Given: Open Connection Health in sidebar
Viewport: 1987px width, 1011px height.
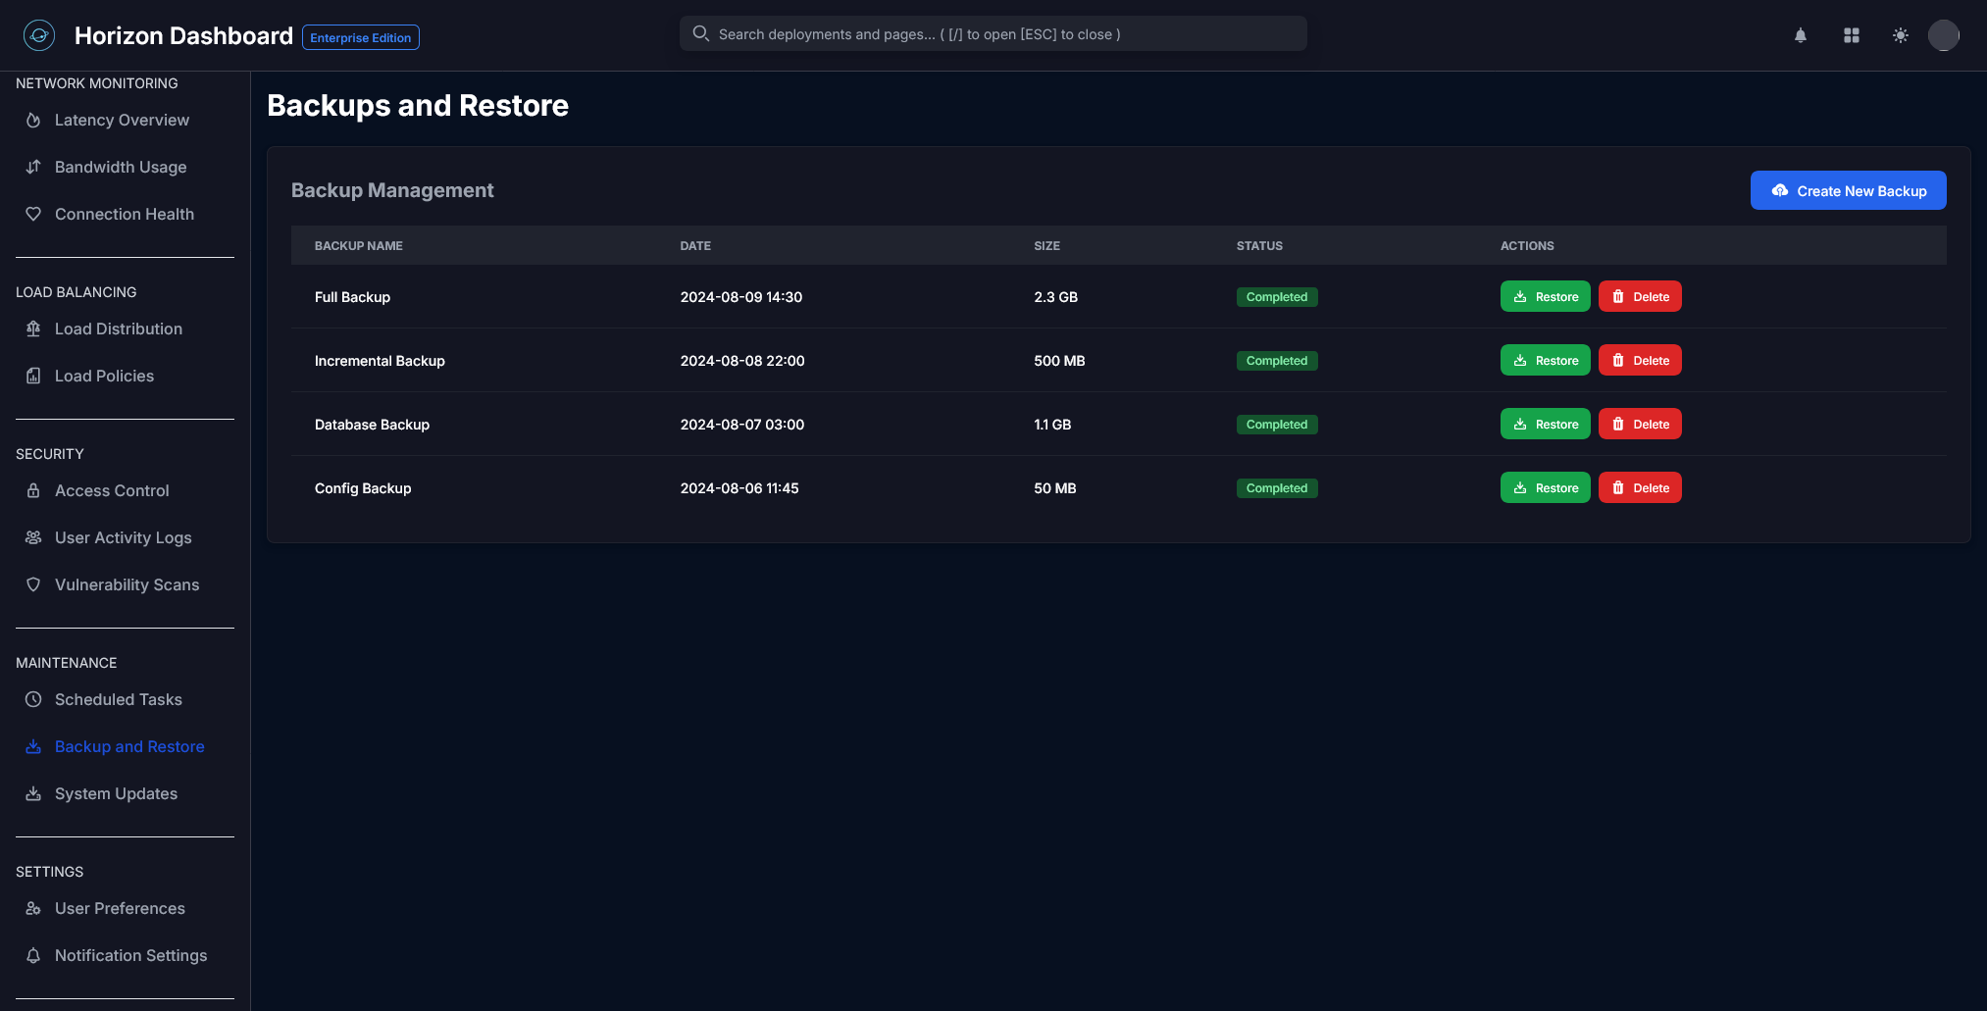Looking at the screenshot, I should click(x=125, y=214).
